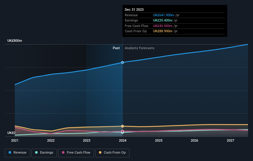This screenshot has width=253, height=161.
Task: Click the 2026 x-axis label
Action: 194,141
